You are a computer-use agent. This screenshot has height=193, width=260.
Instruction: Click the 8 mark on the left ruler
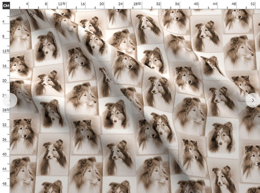(4, 36)
